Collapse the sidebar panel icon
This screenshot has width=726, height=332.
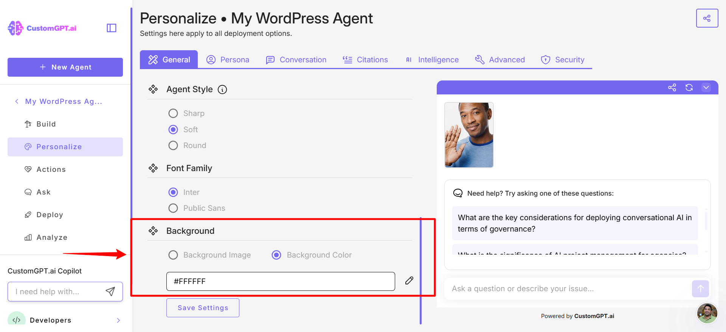click(112, 28)
